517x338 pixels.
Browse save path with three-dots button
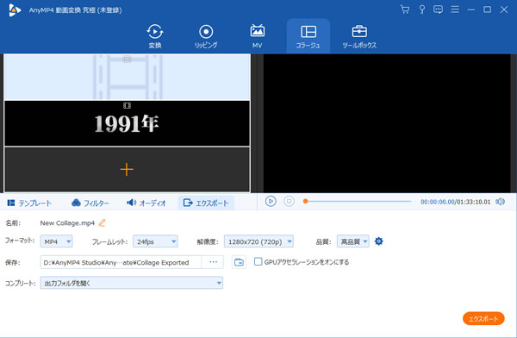(213, 262)
